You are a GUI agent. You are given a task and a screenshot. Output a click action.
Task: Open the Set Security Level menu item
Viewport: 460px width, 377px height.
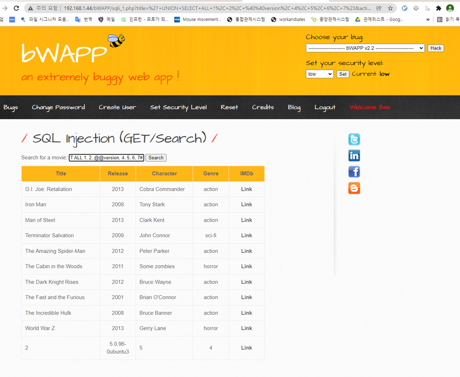click(x=178, y=107)
